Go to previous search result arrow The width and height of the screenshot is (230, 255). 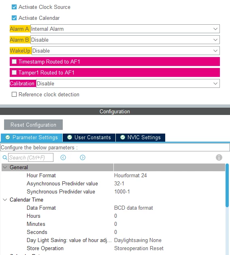point(63,157)
